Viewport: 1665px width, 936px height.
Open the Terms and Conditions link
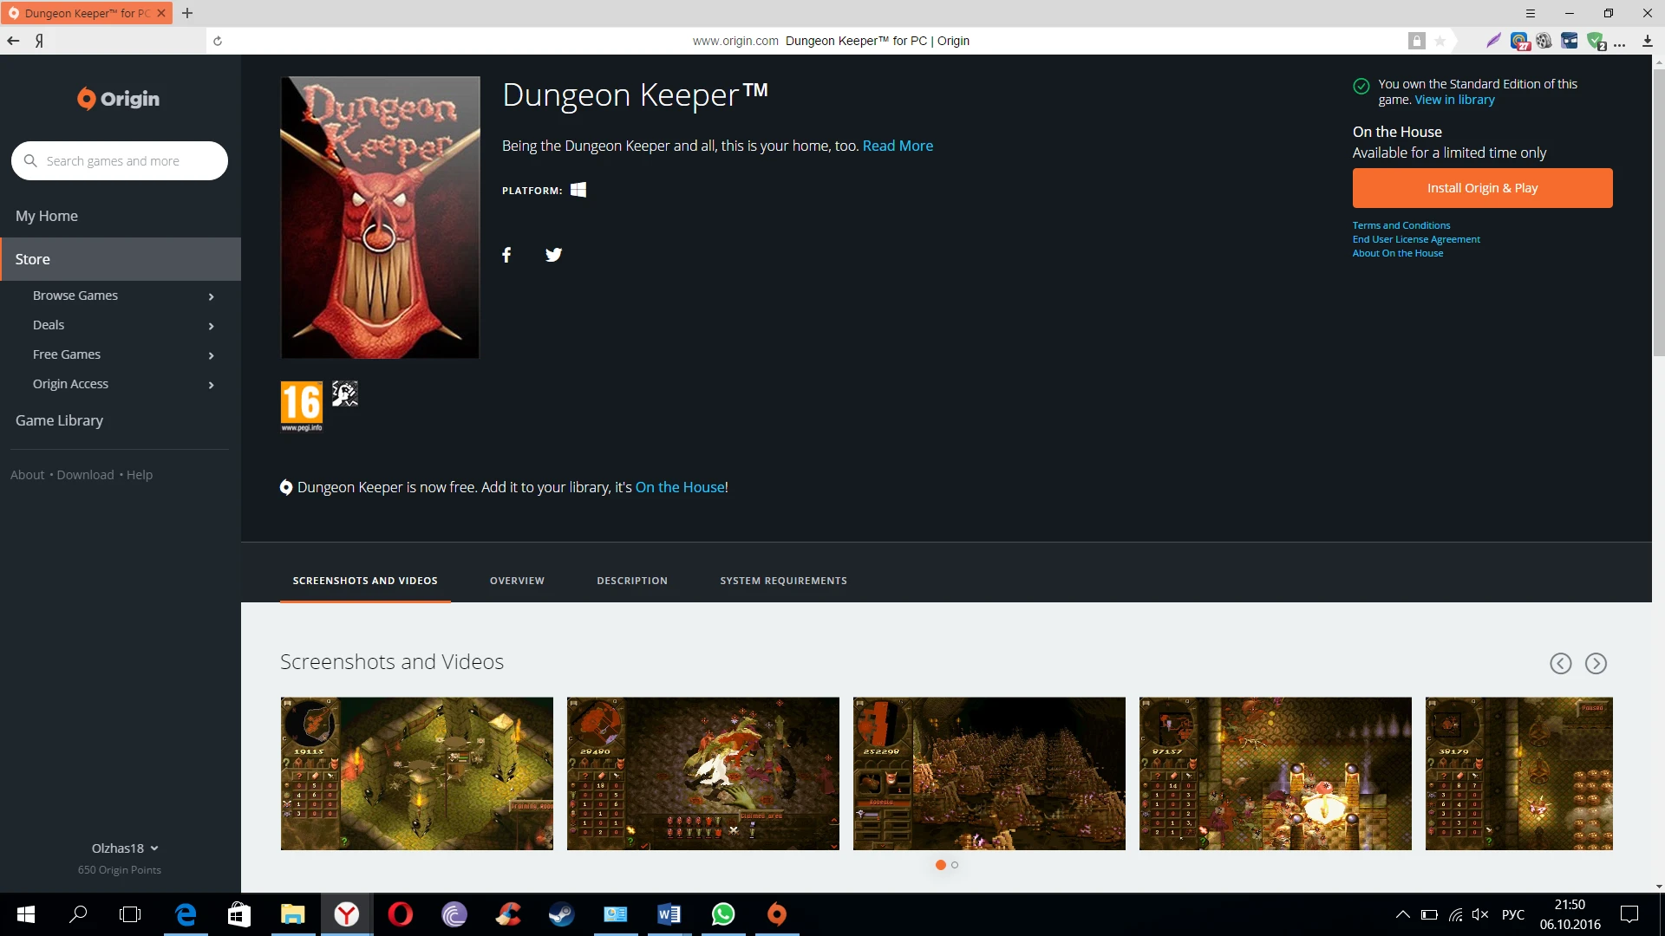[1401, 224]
